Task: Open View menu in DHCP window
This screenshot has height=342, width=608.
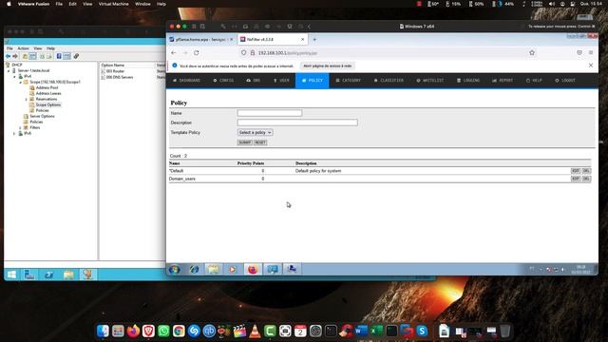Action: 38,48
